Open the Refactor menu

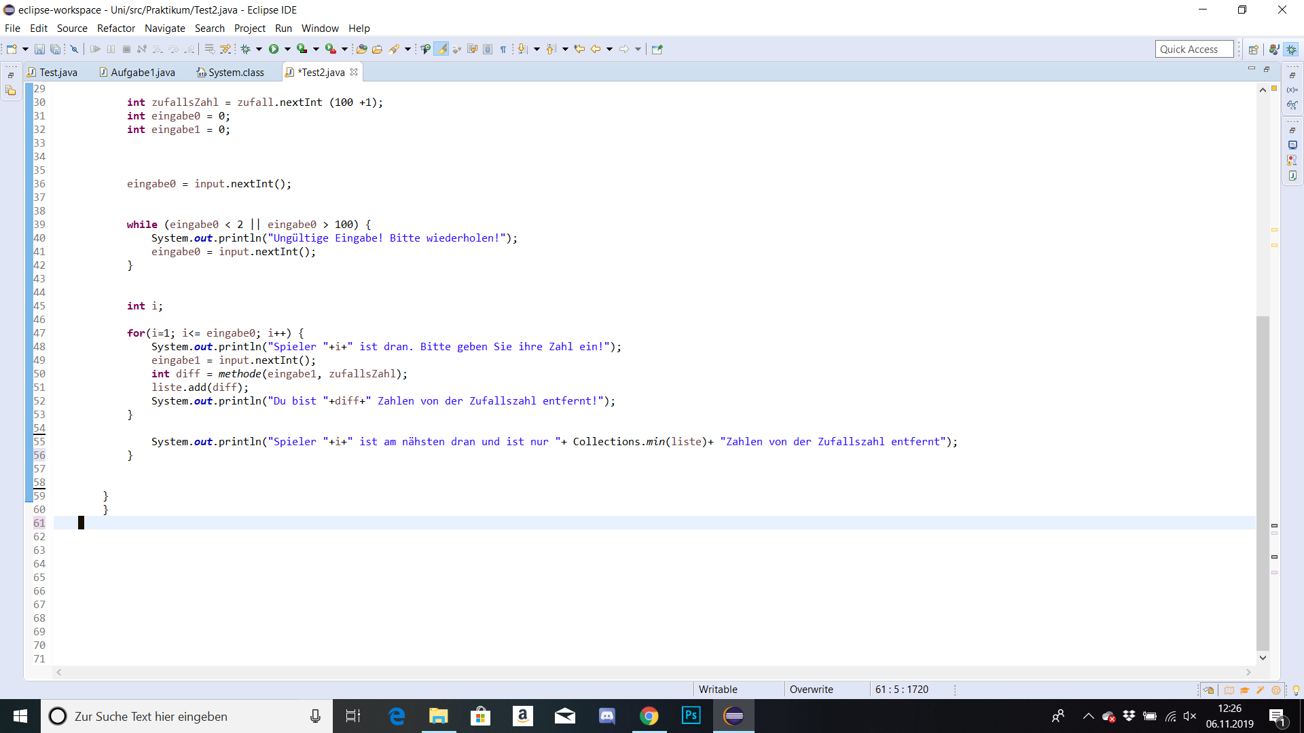pos(115,28)
